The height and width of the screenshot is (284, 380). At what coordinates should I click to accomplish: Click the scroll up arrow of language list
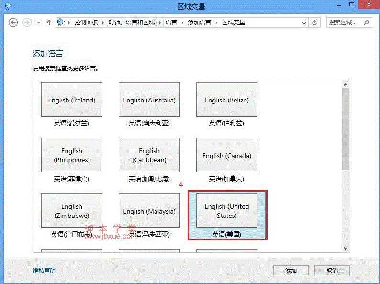(x=346, y=84)
